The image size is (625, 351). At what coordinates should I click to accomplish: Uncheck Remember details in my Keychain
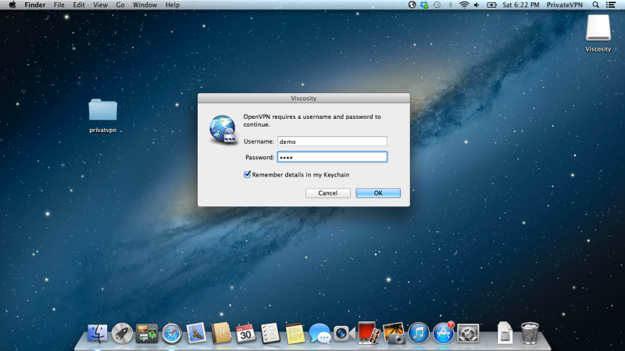(x=247, y=174)
